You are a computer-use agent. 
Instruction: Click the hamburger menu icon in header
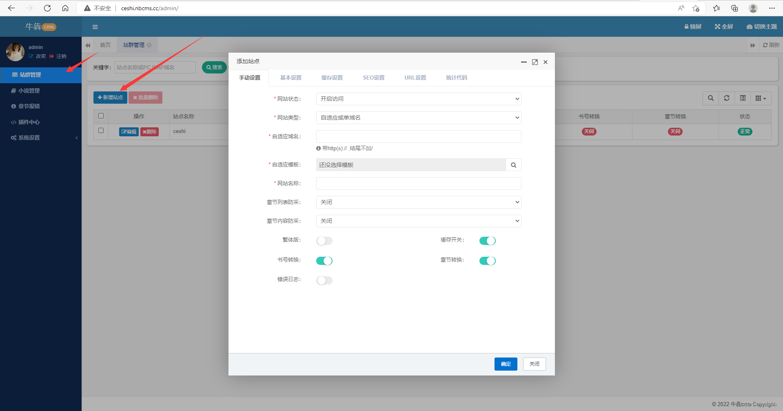click(95, 27)
